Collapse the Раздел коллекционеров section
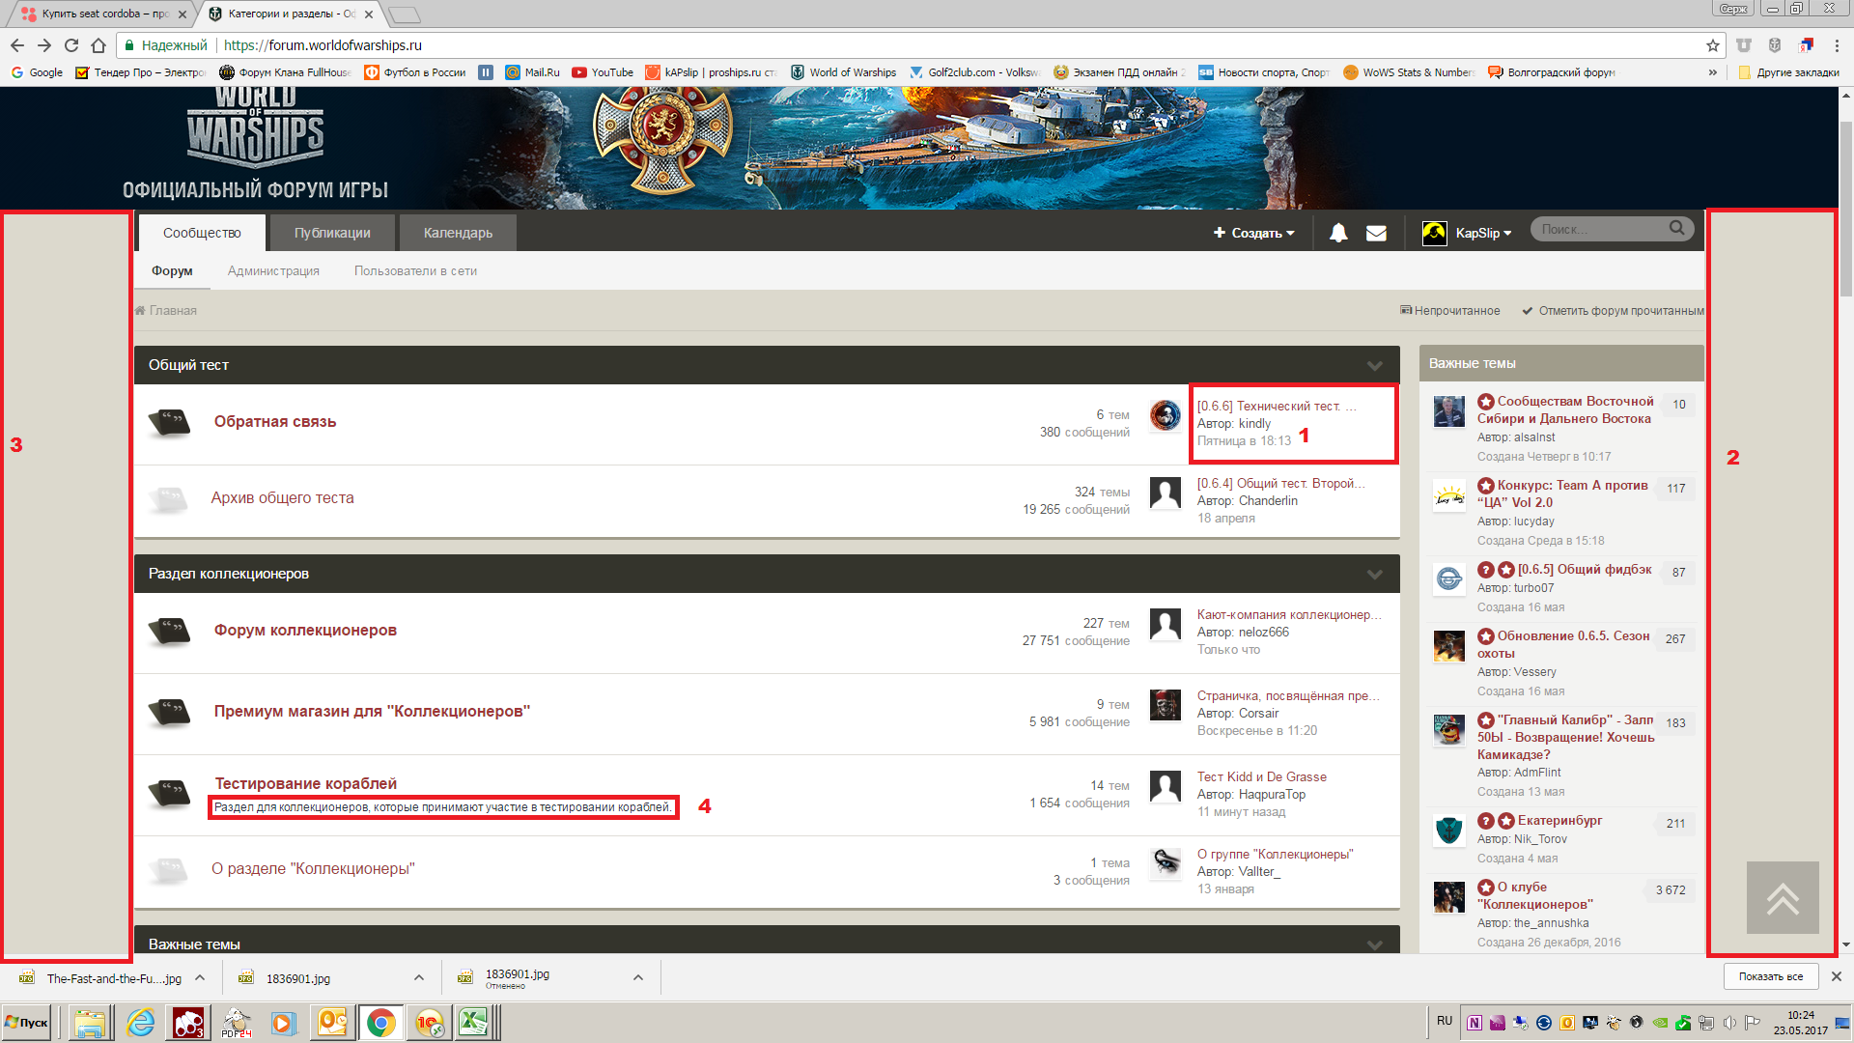This screenshot has width=1854, height=1043. (x=1375, y=574)
